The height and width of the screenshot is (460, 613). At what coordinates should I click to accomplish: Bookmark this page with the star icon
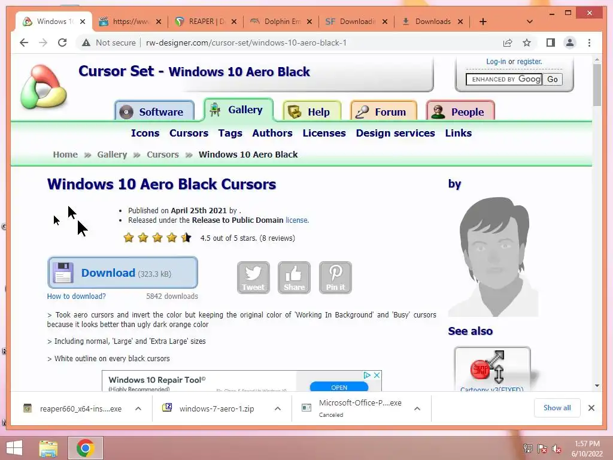pos(527,43)
